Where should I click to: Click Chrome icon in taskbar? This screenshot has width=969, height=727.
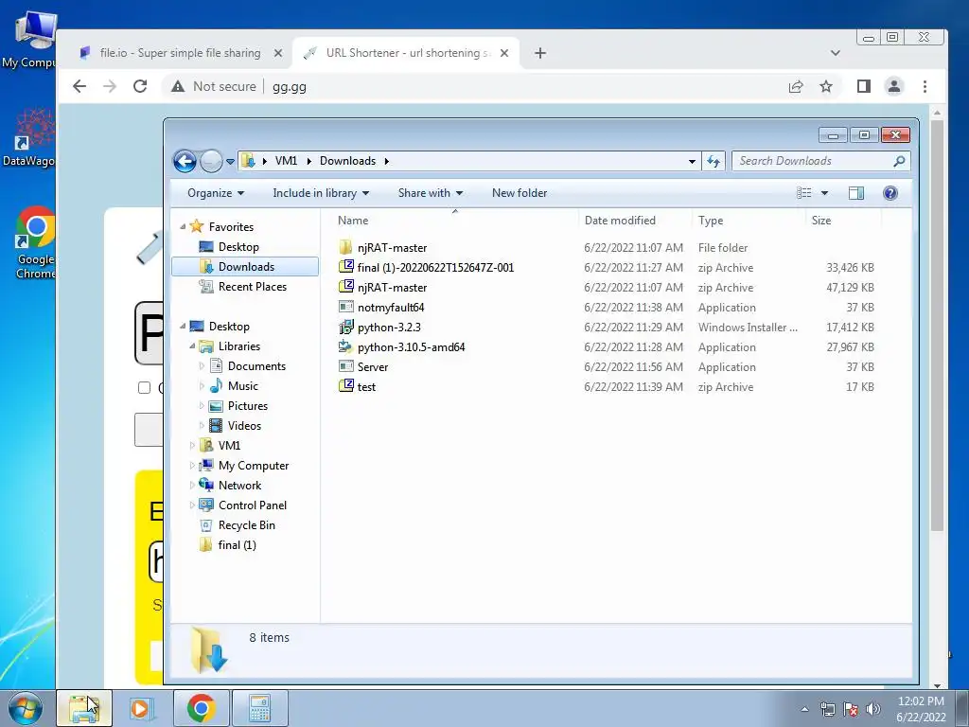tap(202, 708)
